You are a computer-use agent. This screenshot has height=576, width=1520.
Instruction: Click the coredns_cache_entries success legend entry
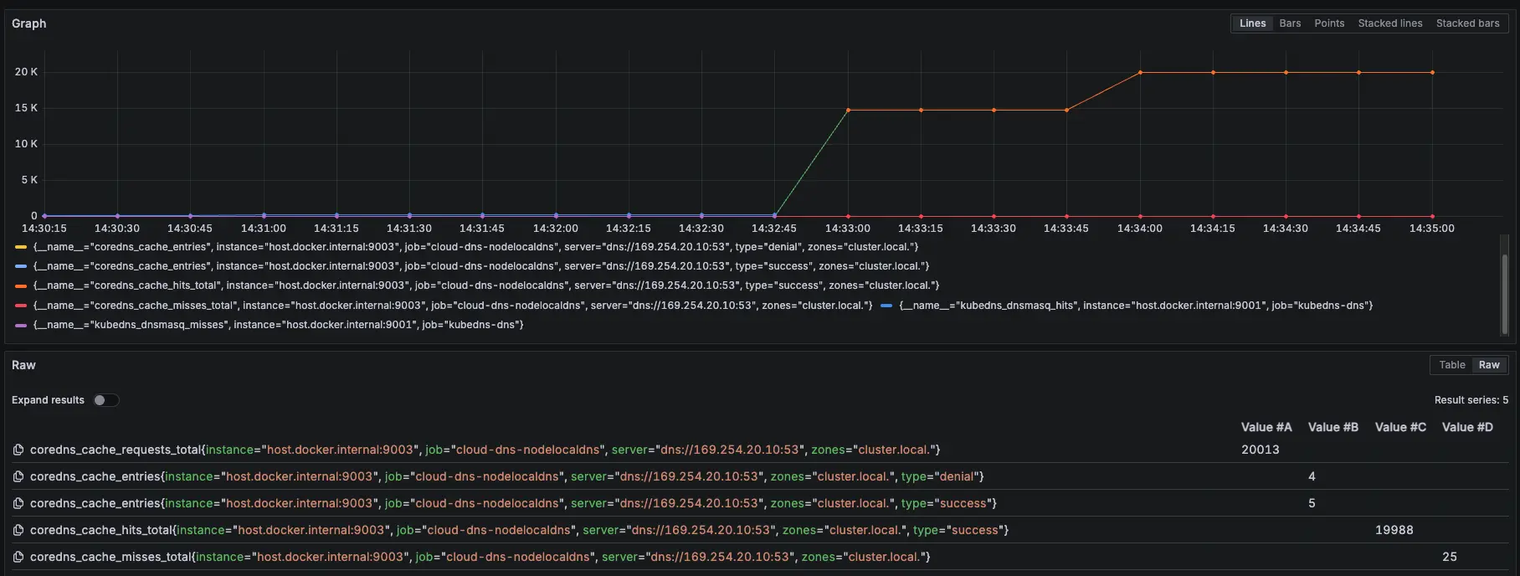click(480, 266)
